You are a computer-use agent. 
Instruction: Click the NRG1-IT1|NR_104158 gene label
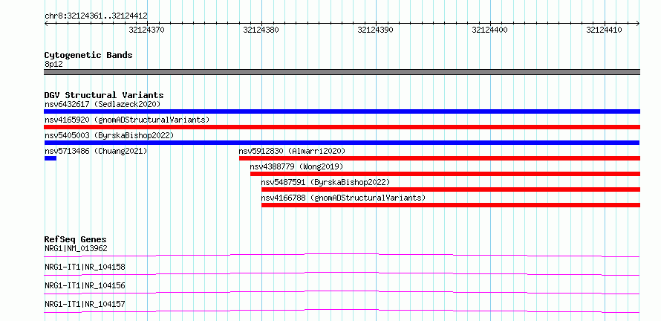pos(85,267)
